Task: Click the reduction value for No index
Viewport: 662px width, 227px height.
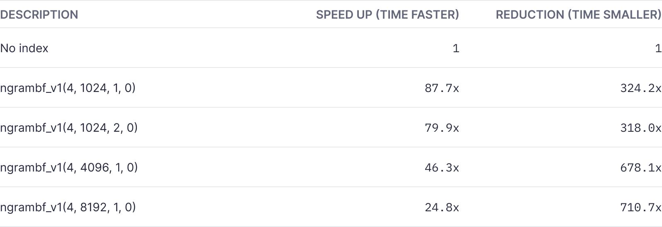Action: 658,48
